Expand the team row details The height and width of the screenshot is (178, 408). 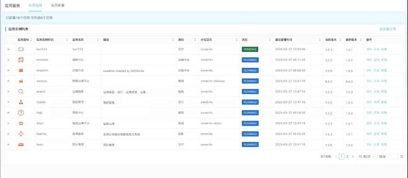point(8,145)
